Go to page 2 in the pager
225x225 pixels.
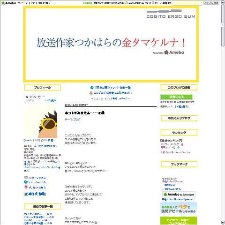pos(97,99)
